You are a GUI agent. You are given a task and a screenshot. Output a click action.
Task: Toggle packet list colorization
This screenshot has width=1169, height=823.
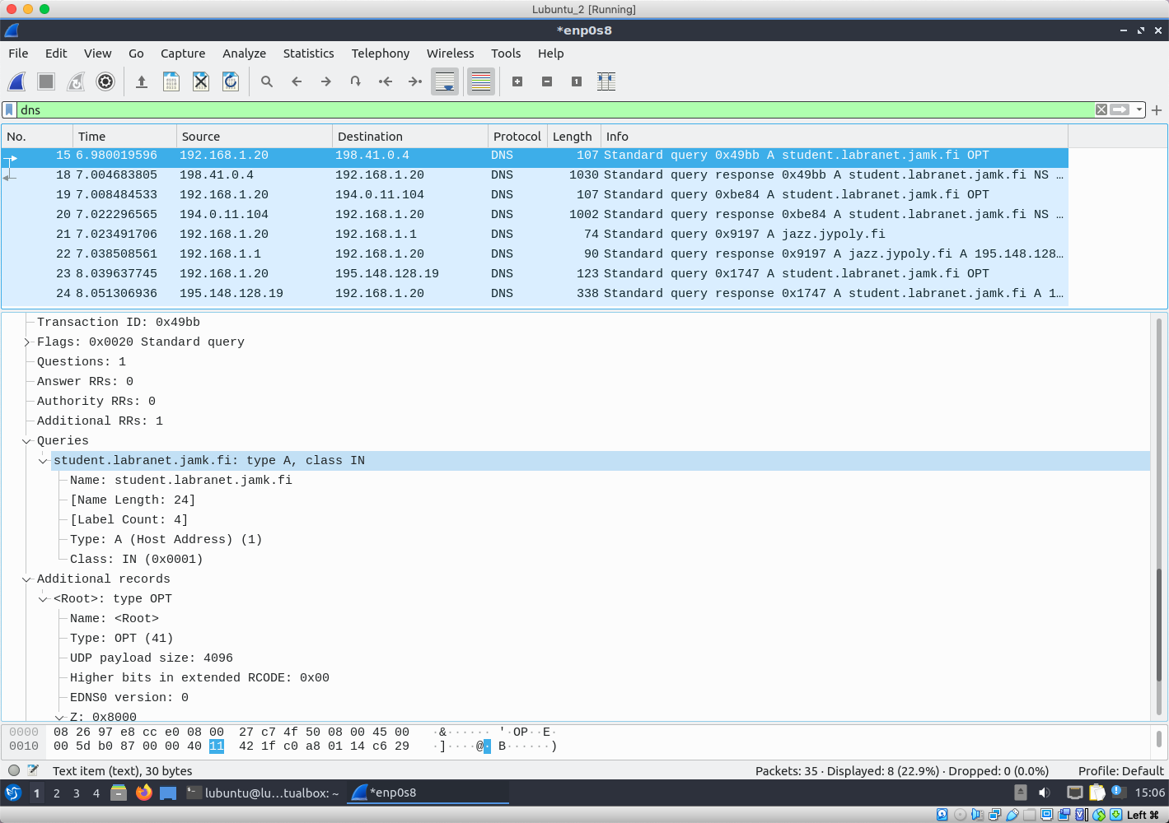tap(481, 81)
